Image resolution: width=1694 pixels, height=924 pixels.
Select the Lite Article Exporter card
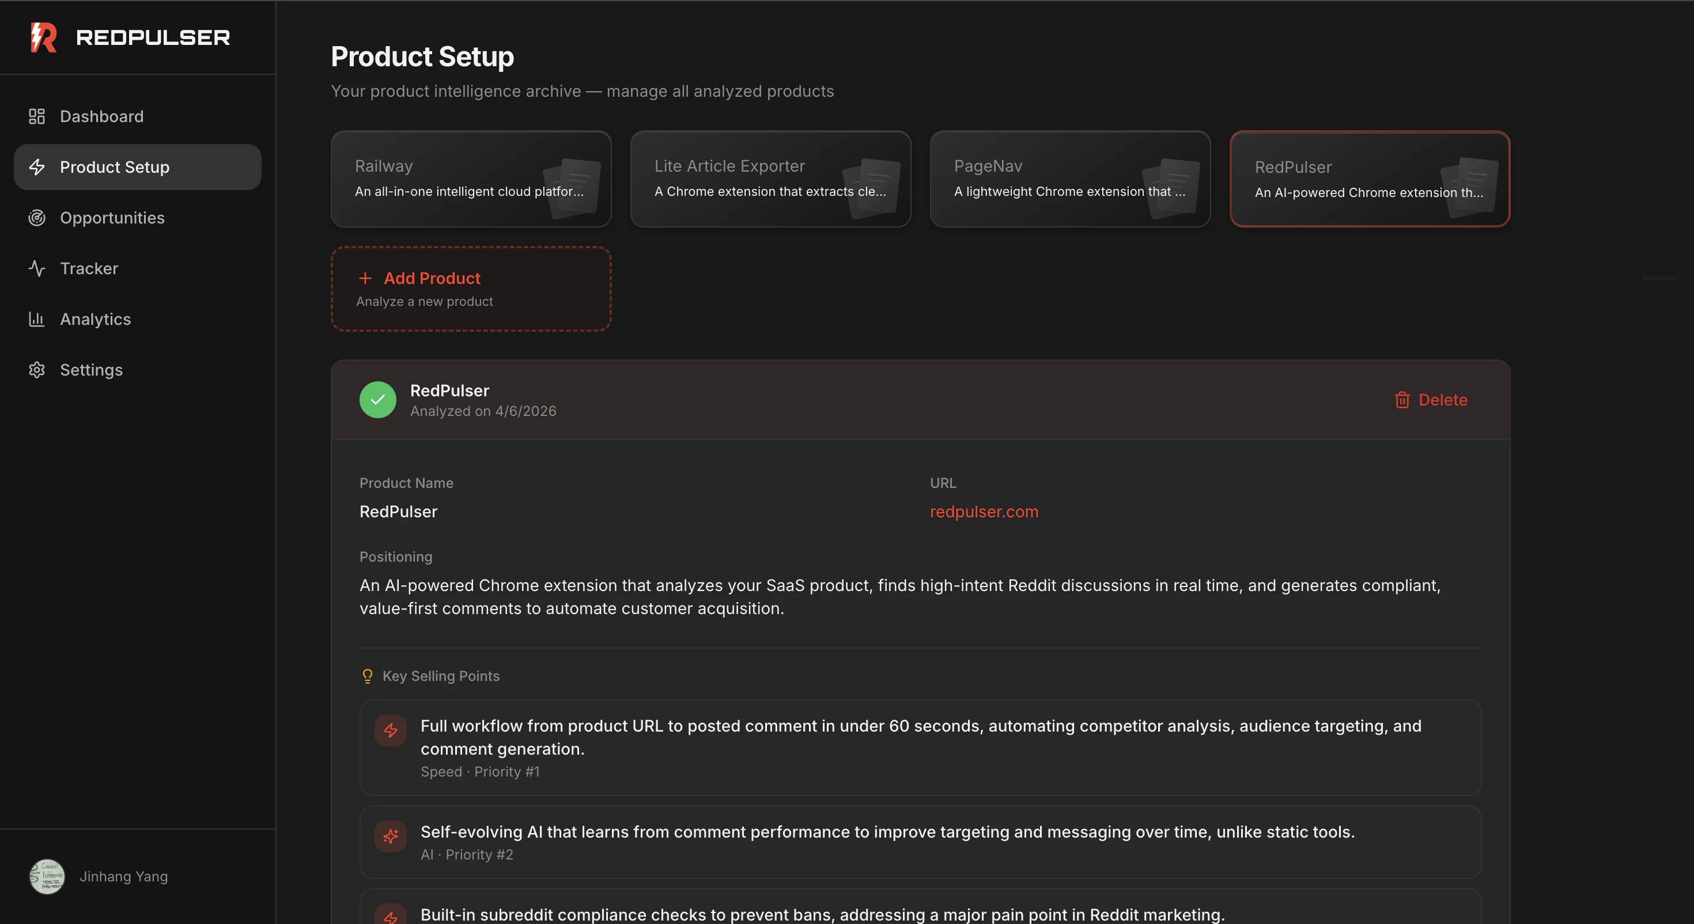click(x=770, y=179)
